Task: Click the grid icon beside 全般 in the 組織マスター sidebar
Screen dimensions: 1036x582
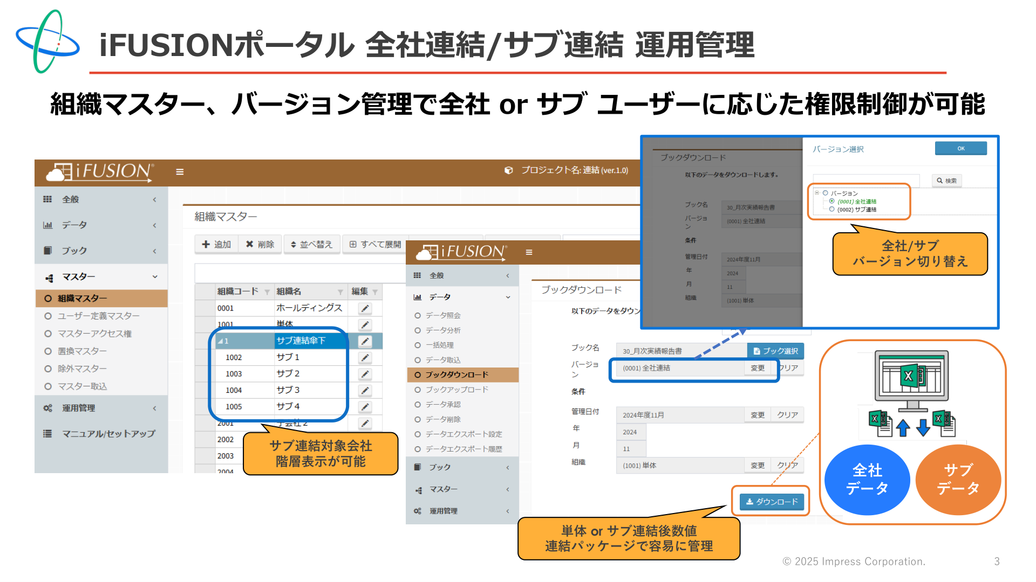Action: click(47, 199)
